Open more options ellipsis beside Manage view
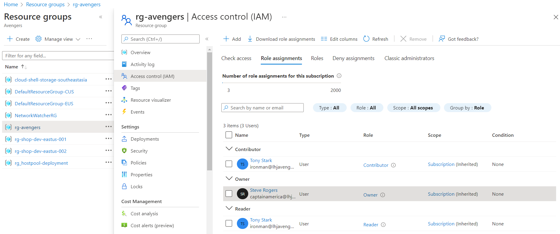Image resolution: width=560 pixels, height=234 pixels. (x=89, y=39)
